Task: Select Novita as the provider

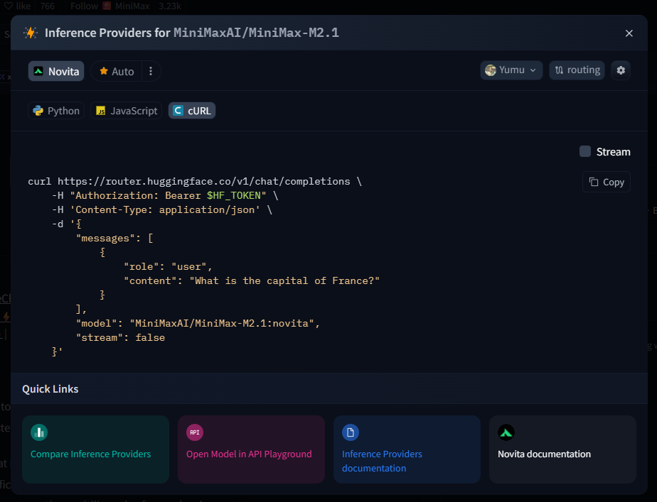Action: (x=57, y=71)
